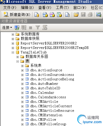Select ReportServer$SQLSERVER2008R2TempDB database
Viewport: 103px width, 126px height.
point(54,48)
